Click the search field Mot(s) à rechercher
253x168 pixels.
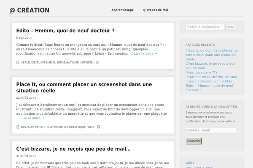click(x=205, y=27)
